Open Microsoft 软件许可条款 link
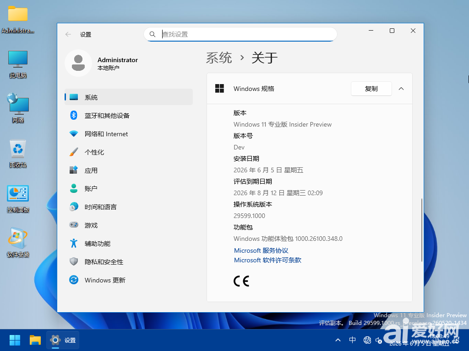The image size is (469, 351). click(x=267, y=260)
